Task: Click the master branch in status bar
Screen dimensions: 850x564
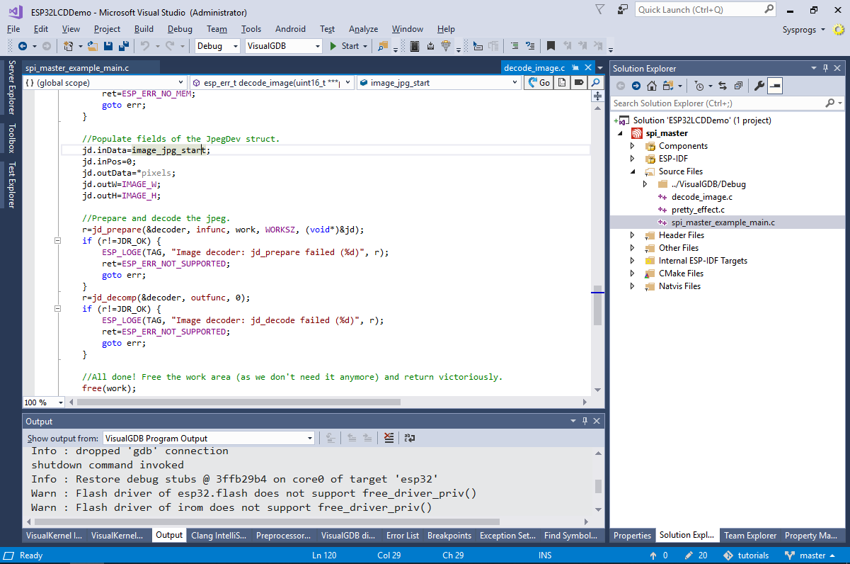Action: tap(812, 555)
